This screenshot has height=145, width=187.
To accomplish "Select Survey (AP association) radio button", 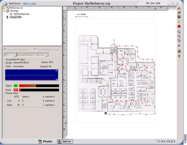I will pyautogui.click(x=5, y=50).
